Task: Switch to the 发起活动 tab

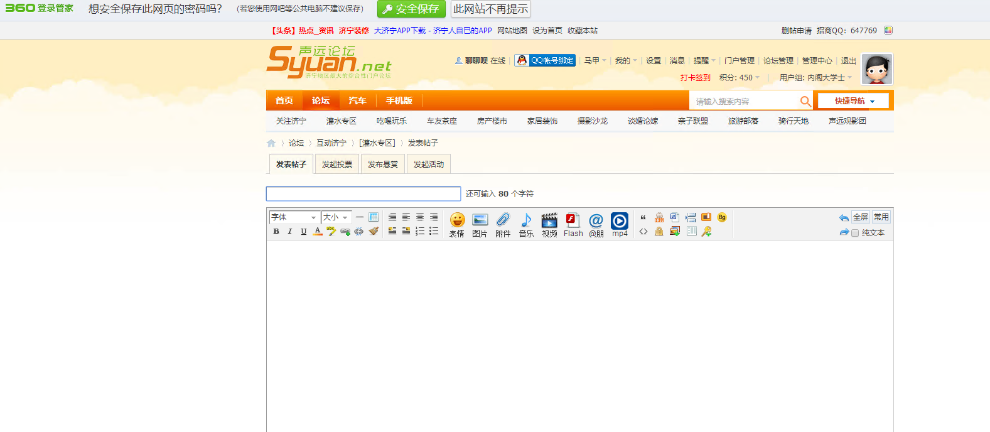Action: (x=429, y=164)
